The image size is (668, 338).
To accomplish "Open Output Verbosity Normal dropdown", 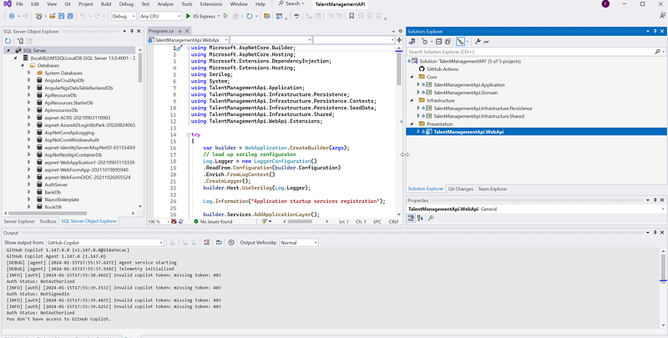I will click(299, 242).
